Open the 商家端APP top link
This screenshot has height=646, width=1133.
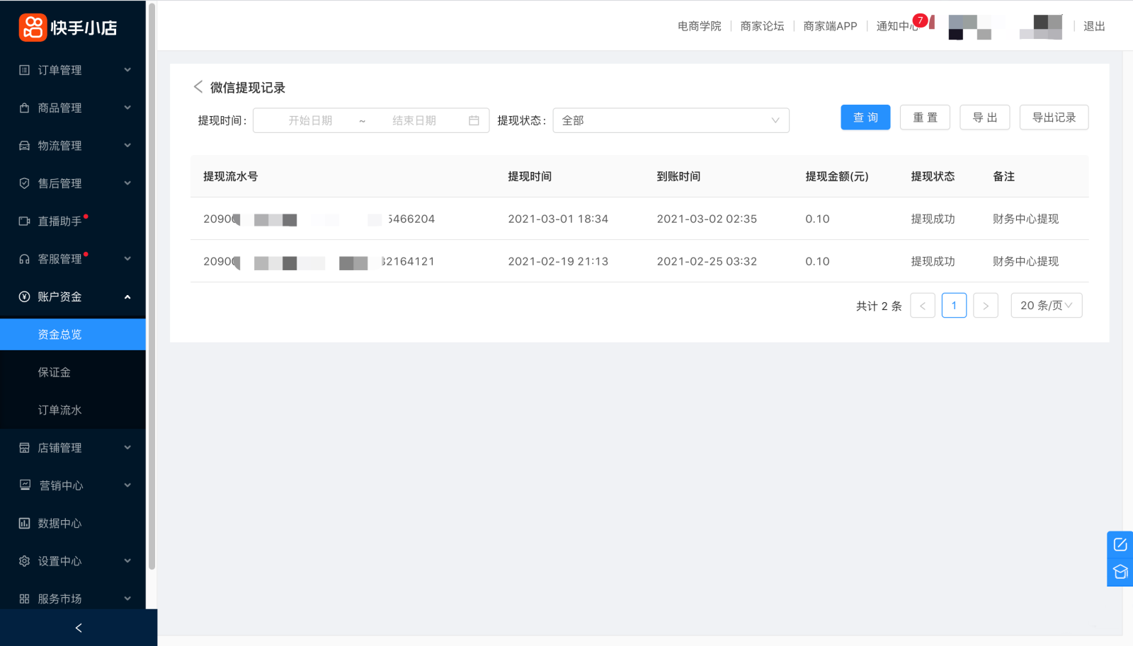coord(830,26)
